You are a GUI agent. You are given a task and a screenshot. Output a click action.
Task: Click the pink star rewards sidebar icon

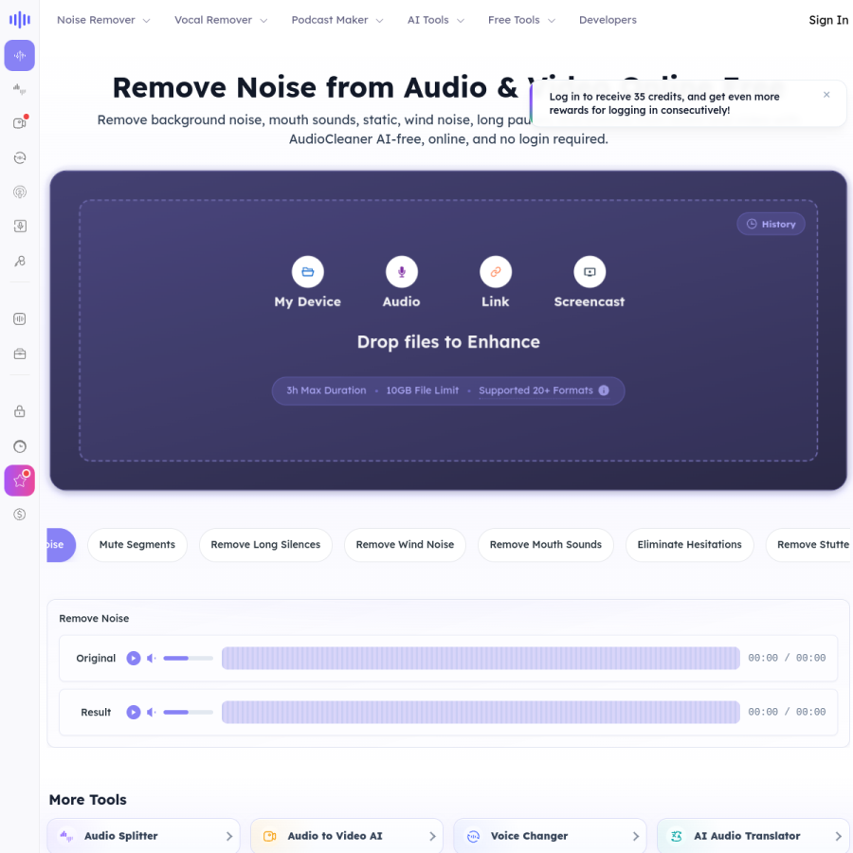tap(20, 481)
